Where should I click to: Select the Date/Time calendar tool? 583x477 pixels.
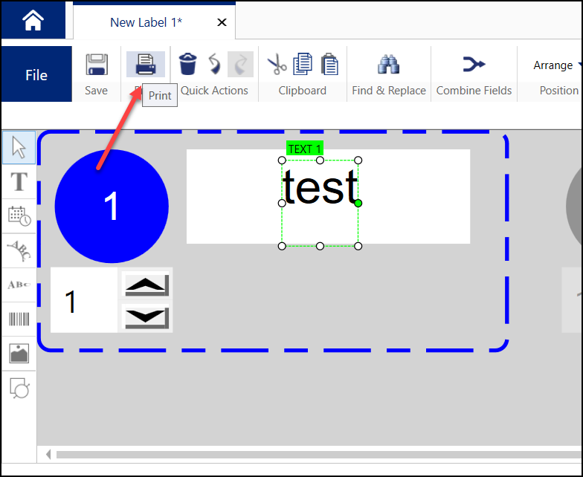click(19, 216)
